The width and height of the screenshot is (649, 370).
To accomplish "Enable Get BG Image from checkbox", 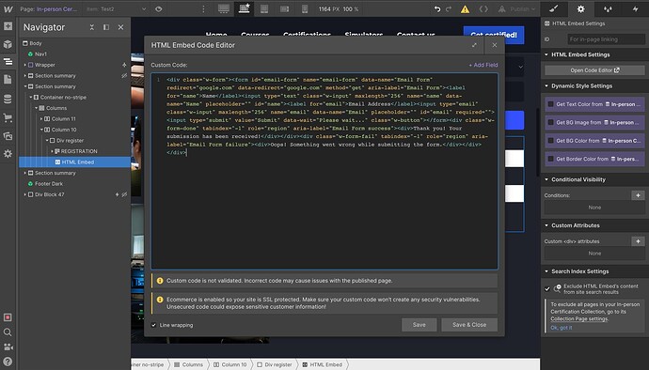I will click(550, 122).
